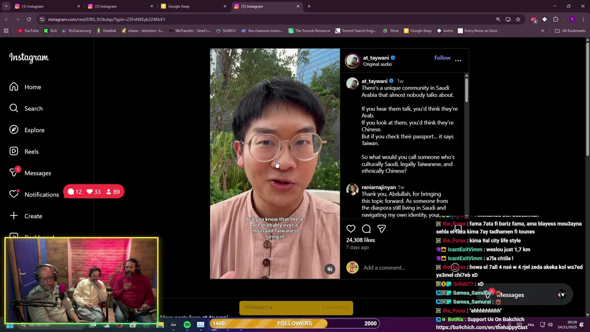Open All Bookmarks folder
Viewport: 590px width, 332px height.
pyautogui.click(x=570, y=31)
